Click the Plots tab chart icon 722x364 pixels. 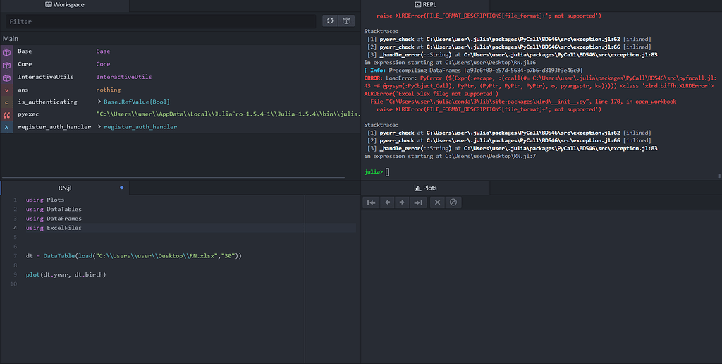(x=417, y=188)
